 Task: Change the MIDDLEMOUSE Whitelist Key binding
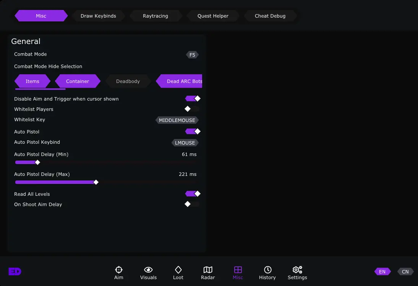(x=177, y=120)
